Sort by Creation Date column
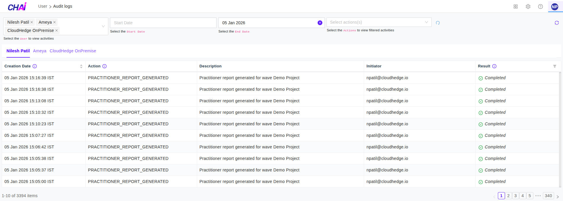This screenshot has height=201, width=563. pos(81,66)
